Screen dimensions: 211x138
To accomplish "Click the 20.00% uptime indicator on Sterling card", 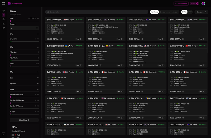I will 120,19.
